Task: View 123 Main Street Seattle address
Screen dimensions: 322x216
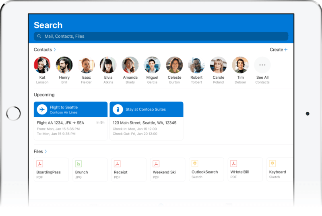Action: click(x=144, y=123)
